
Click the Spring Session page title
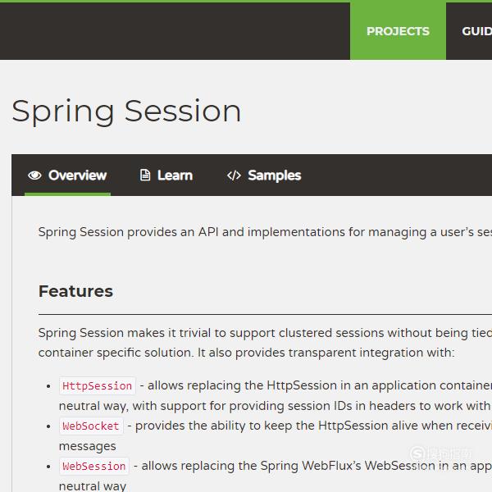126,112
